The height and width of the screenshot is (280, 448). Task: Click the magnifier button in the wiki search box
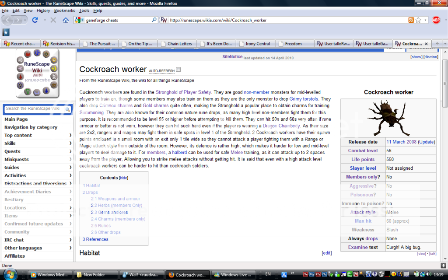coord(67,109)
